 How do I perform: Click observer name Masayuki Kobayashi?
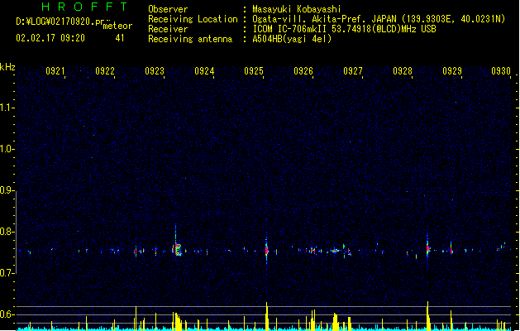(297, 9)
